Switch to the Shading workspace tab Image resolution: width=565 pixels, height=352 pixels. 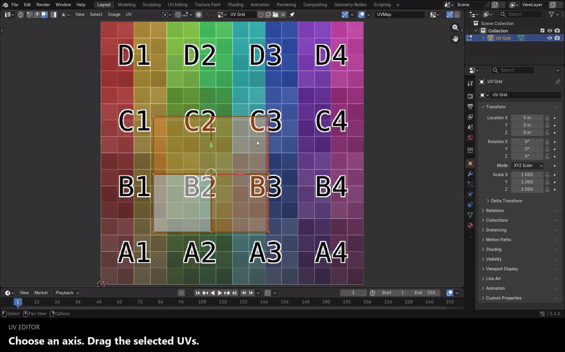click(235, 5)
